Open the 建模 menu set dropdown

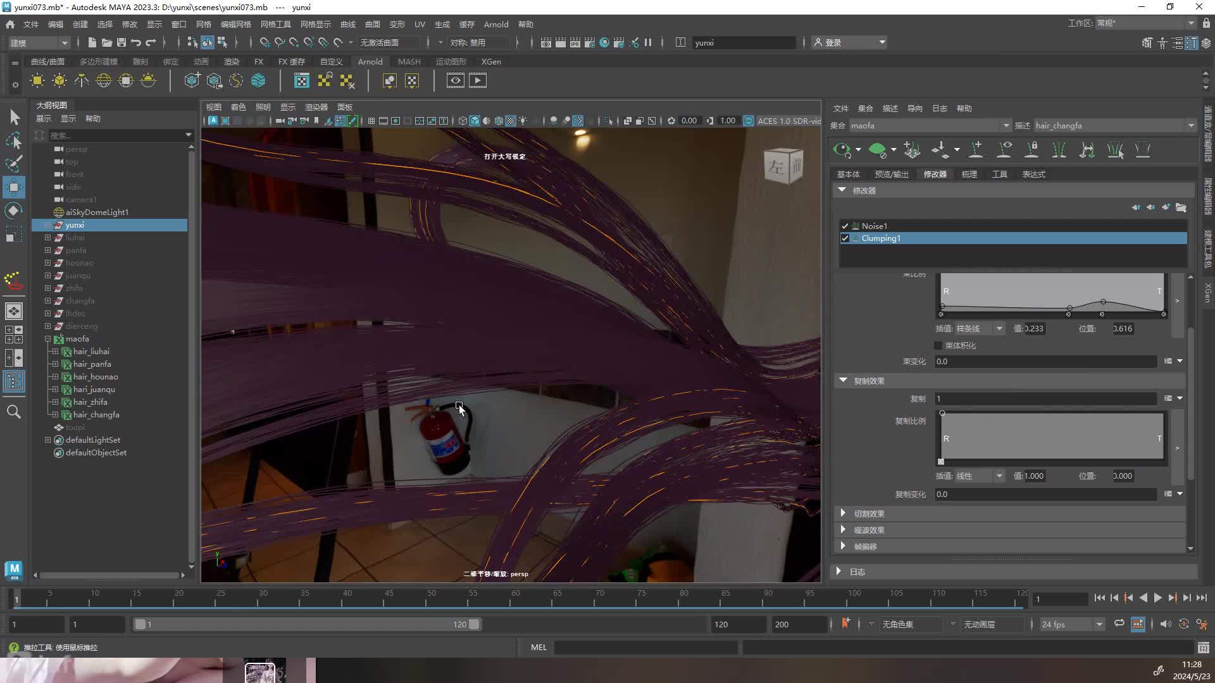[x=39, y=42]
